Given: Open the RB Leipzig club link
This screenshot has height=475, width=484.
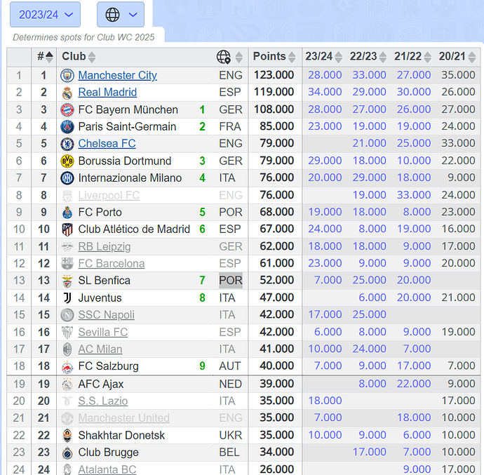Looking at the screenshot, I should [x=105, y=246].
